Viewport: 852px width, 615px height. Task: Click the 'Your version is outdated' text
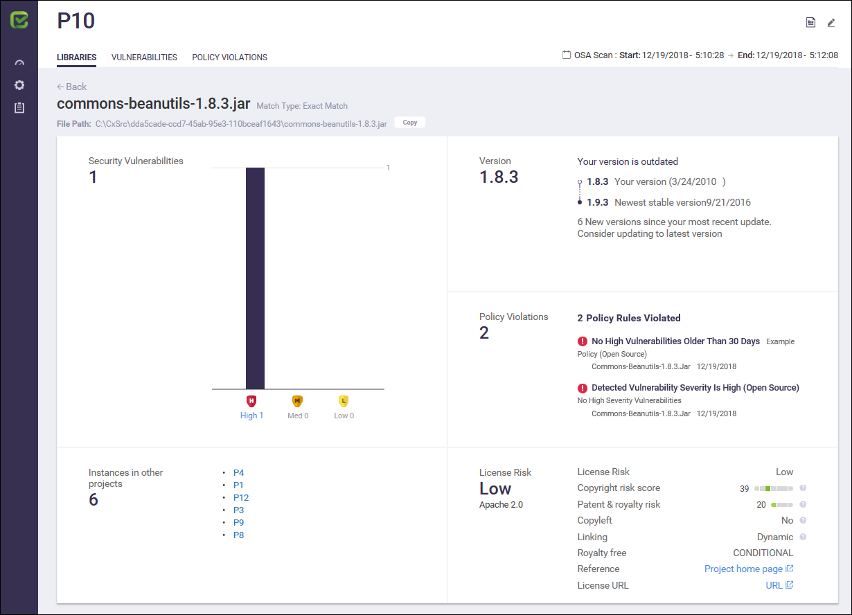click(628, 161)
